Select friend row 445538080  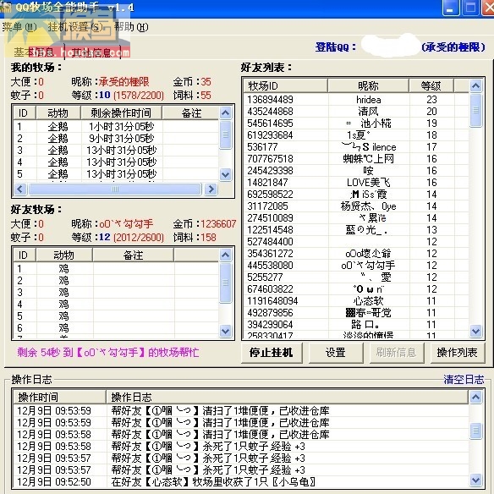click(356, 266)
